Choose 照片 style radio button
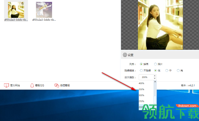 click(x=155, y=64)
